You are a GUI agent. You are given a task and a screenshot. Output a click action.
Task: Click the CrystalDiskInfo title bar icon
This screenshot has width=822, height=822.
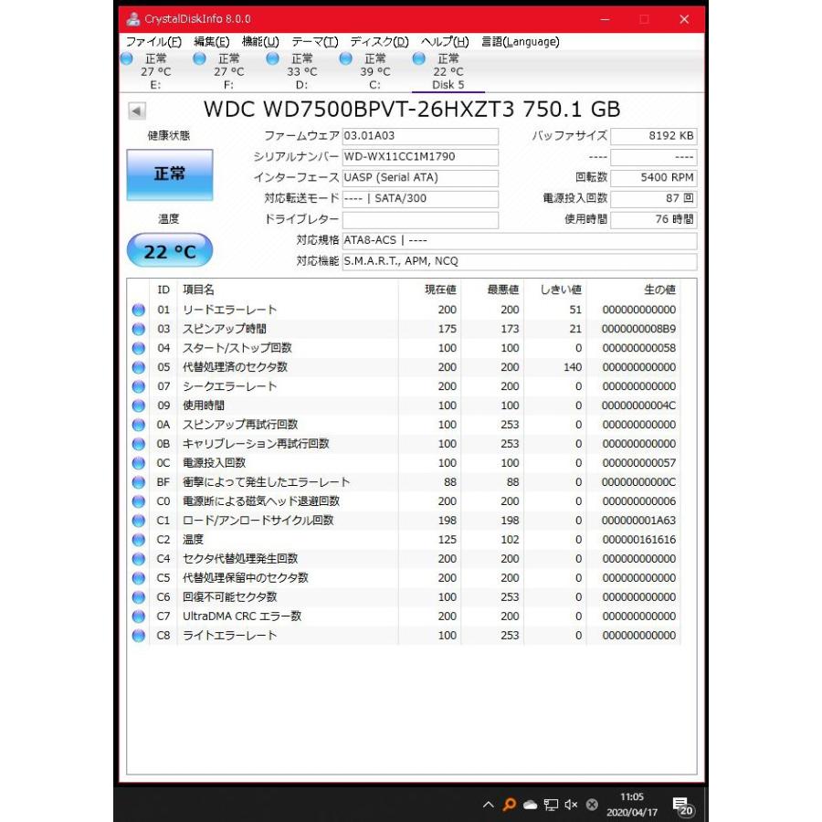(x=133, y=19)
